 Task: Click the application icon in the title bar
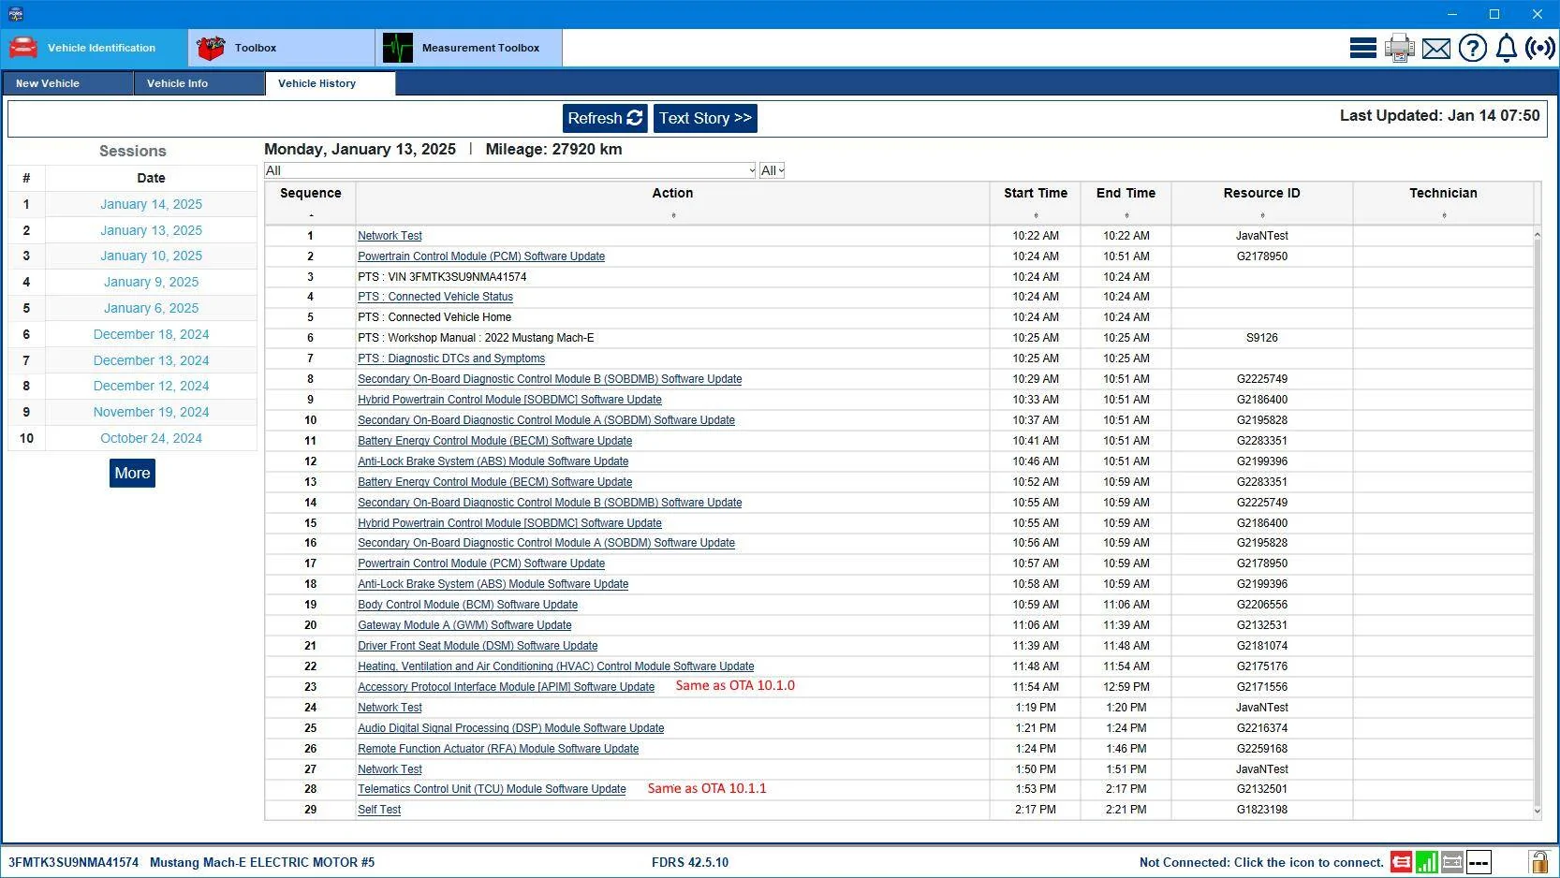click(15, 14)
